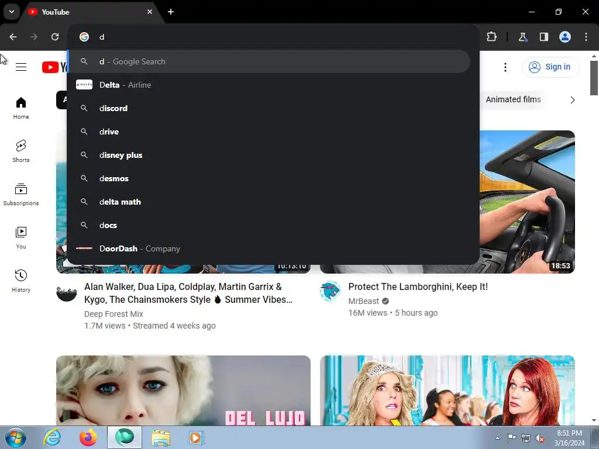Choose the Delta Airline suggestion
The height and width of the screenshot is (449, 599).
268,85
